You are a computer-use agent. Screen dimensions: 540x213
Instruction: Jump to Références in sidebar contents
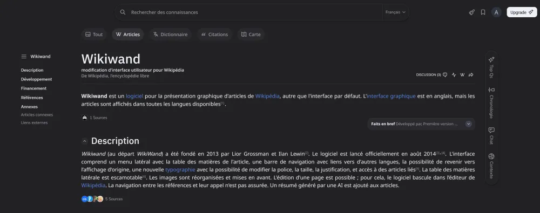click(32, 98)
